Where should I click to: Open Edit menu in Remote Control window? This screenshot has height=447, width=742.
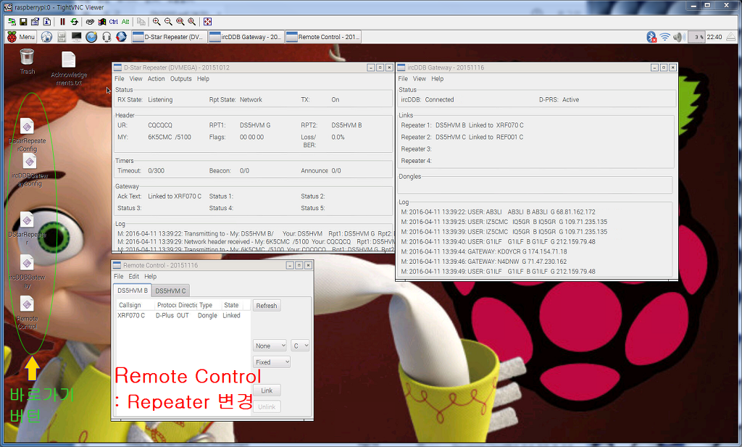[x=134, y=276]
